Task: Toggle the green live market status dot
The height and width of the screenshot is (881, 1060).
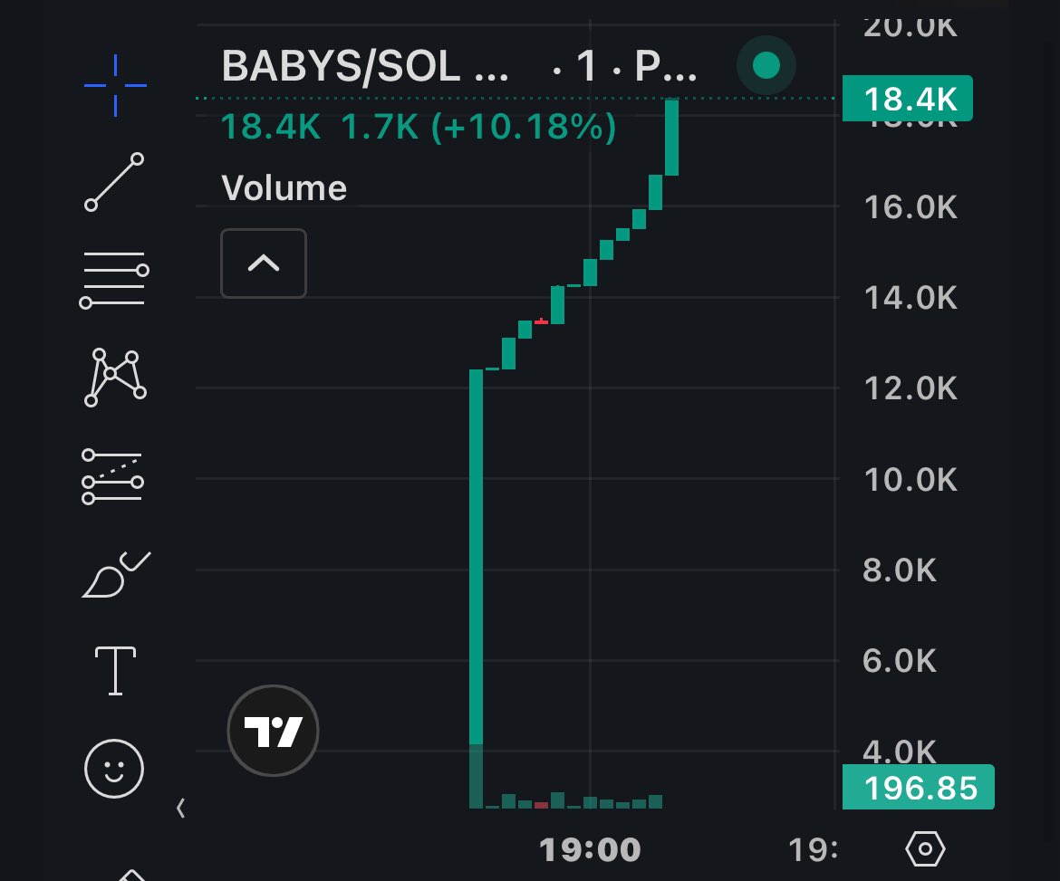Action: (x=766, y=65)
